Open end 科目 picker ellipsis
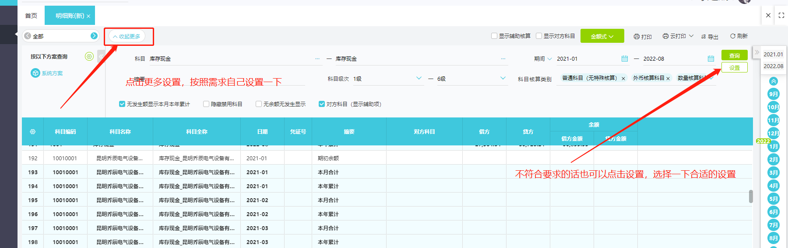 point(503,59)
